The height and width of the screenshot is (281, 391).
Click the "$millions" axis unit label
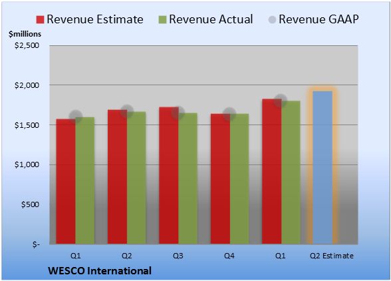click(25, 34)
